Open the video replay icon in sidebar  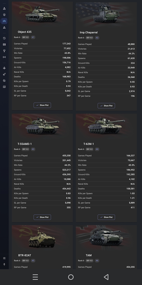click(4, 44)
